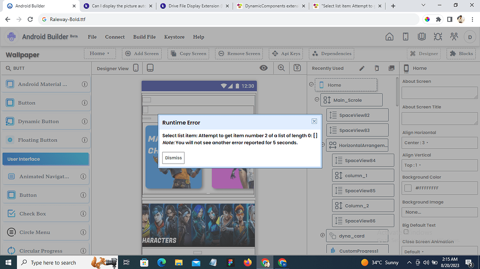Toggle hidden components eye icon

(x=263, y=68)
